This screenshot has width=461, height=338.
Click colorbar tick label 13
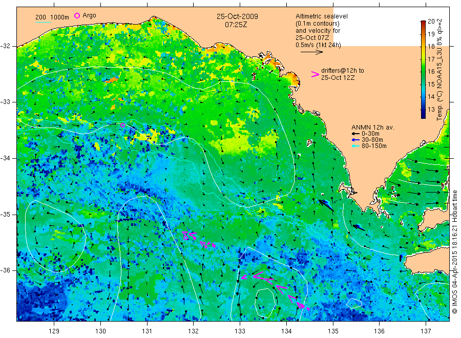(431, 110)
